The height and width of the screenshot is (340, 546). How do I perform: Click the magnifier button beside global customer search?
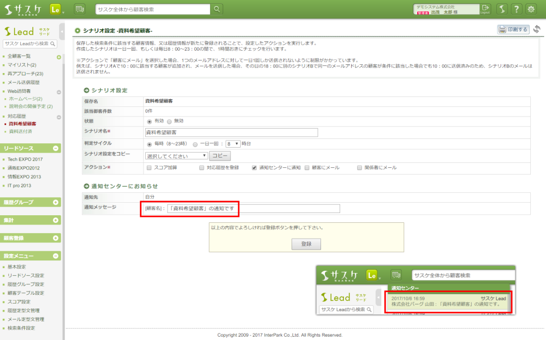217,9
